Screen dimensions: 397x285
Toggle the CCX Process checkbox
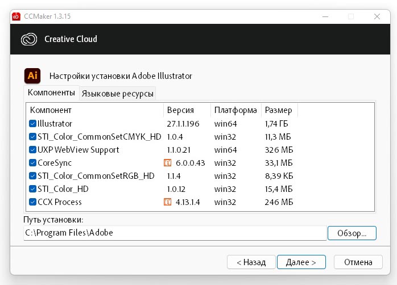click(32, 202)
